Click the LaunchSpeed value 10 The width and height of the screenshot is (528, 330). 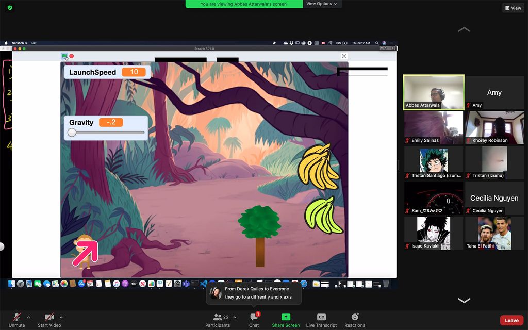coord(134,72)
